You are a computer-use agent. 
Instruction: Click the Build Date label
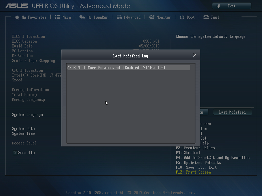[23, 46]
